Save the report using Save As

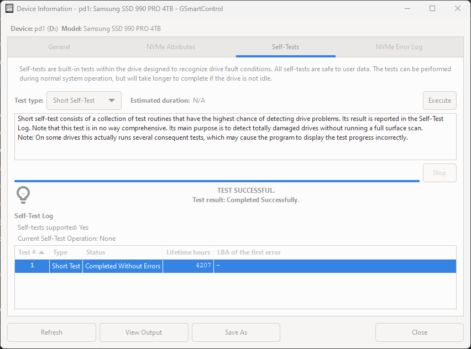[236, 332]
